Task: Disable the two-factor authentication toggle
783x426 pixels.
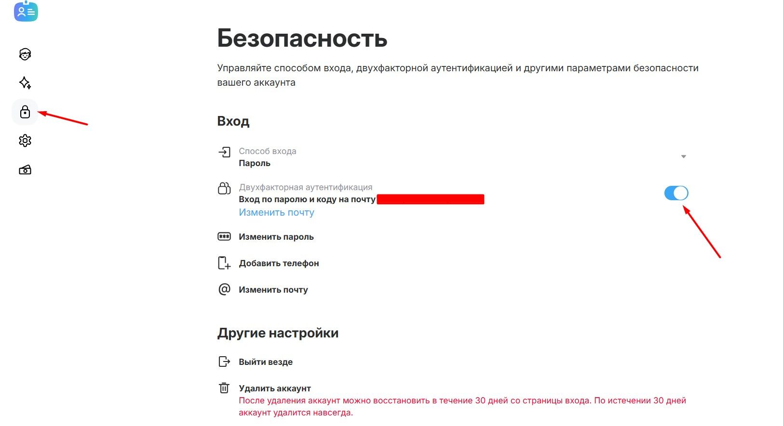Action: pyautogui.click(x=676, y=193)
